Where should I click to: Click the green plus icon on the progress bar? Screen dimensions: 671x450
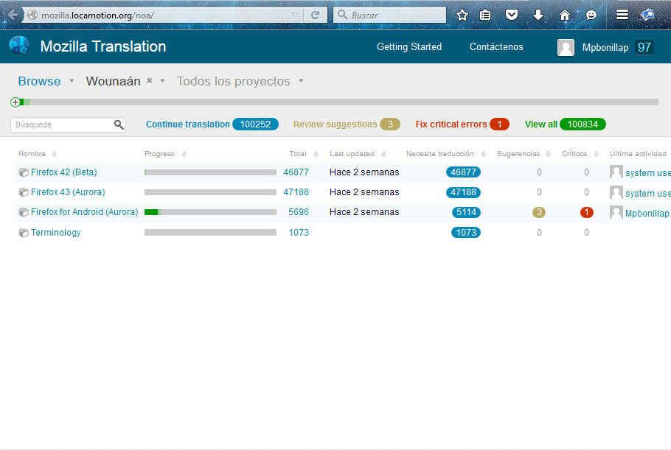(x=15, y=102)
